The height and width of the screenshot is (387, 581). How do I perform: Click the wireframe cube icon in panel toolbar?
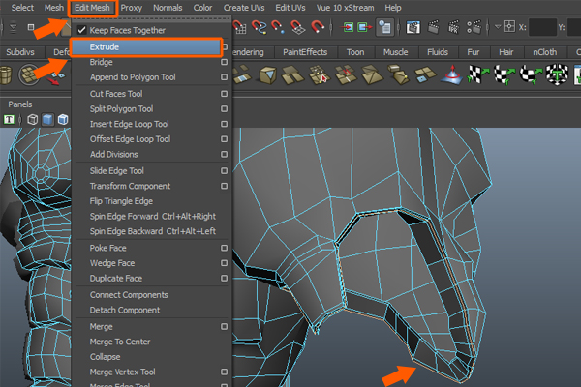tap(32, 120)
